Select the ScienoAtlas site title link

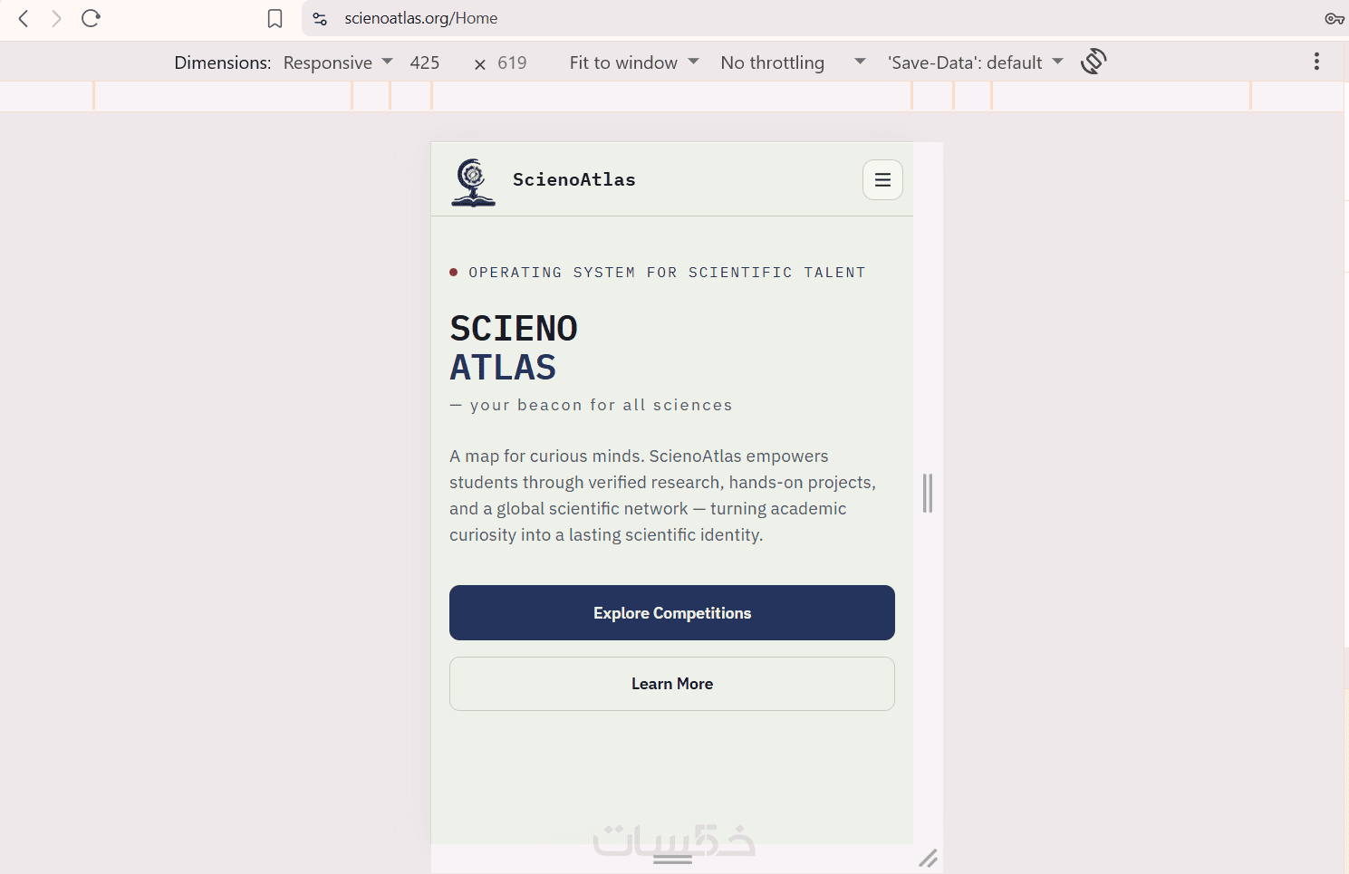(x=574, y=179)
